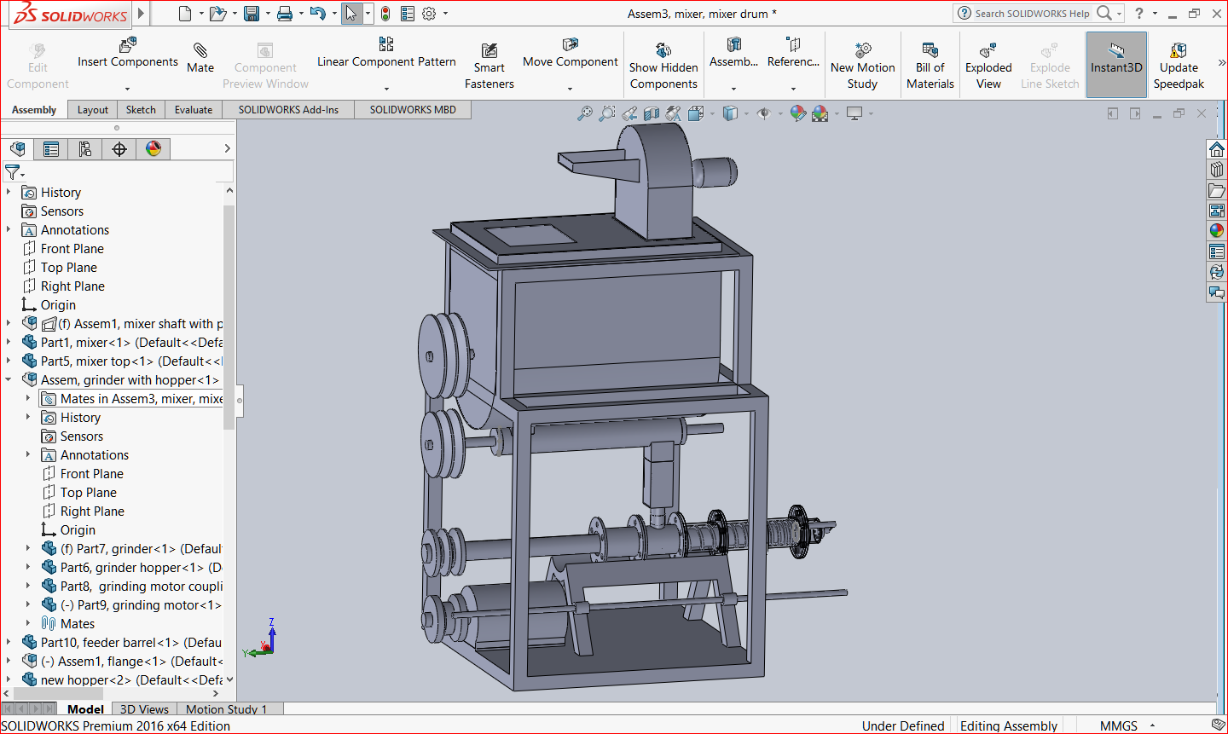Image resolution: width=1228 pixels, height=734 pixels.
Task: Collapse Assem, grinder with hopper node
Action: (9, 379)
